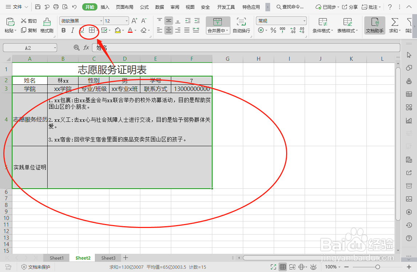The image size is (417, 272).
Task: Click the 分享 share button
Action: pos(350,6)
